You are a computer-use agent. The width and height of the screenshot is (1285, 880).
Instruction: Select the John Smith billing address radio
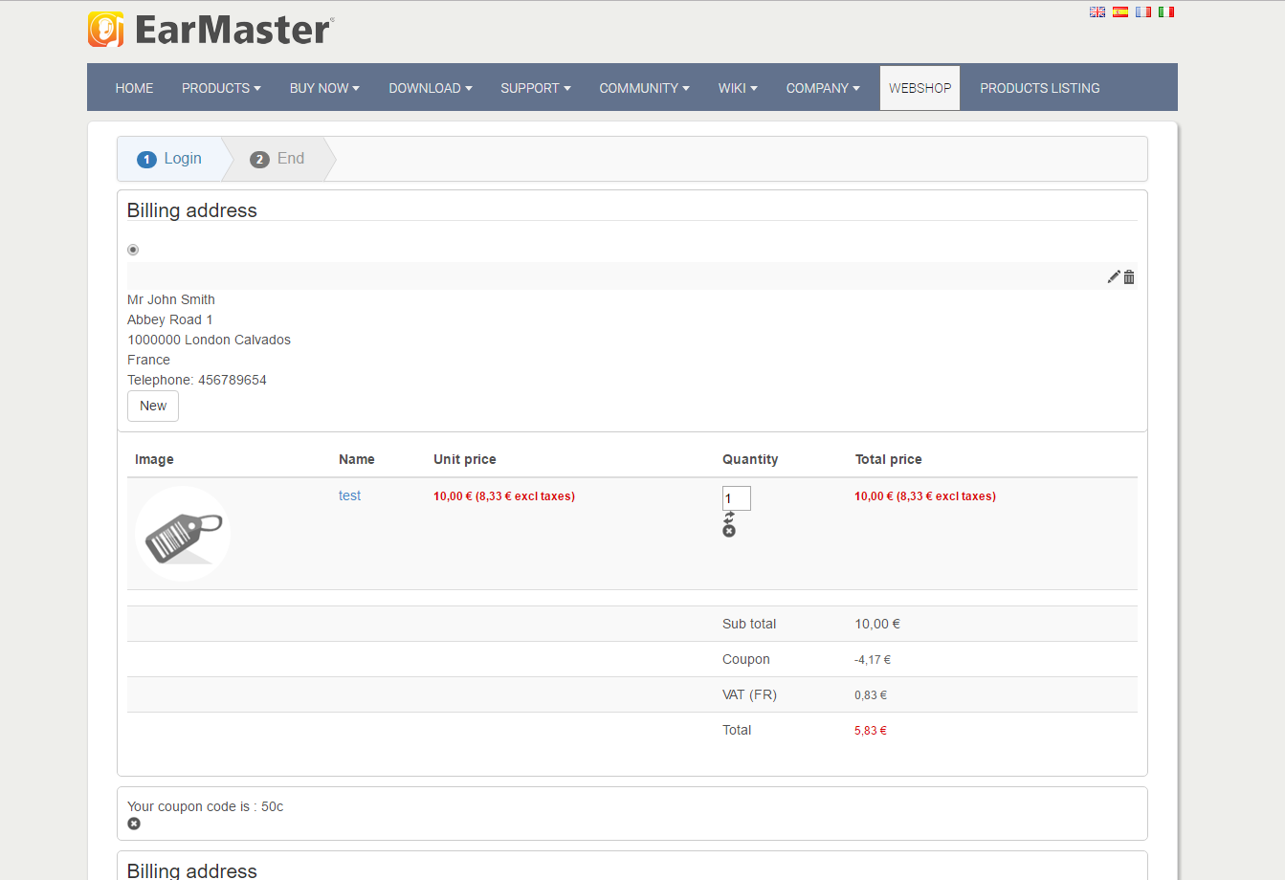133,250
